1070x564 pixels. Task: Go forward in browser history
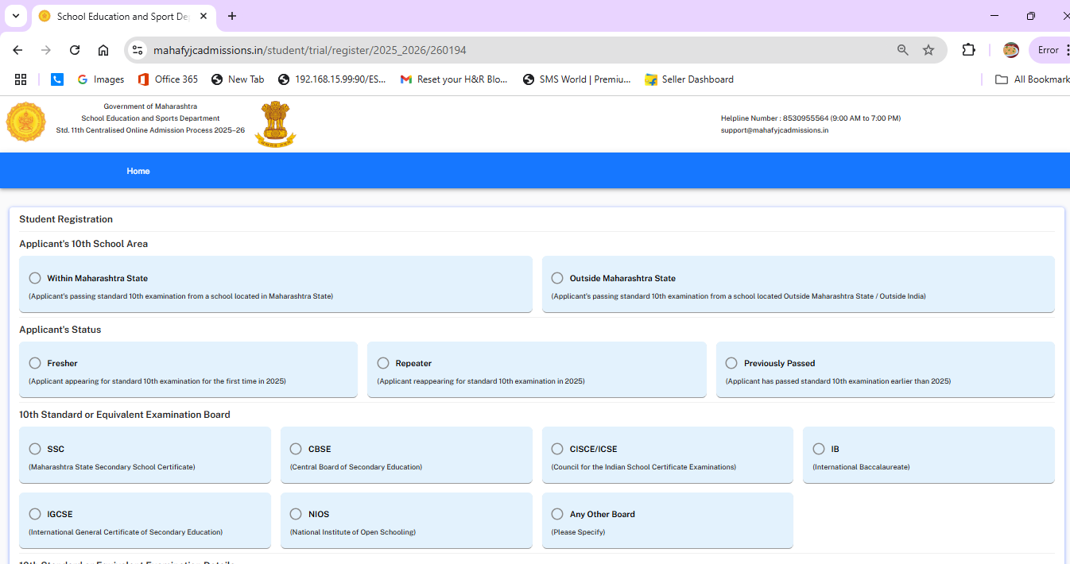(x=46, y=50)
